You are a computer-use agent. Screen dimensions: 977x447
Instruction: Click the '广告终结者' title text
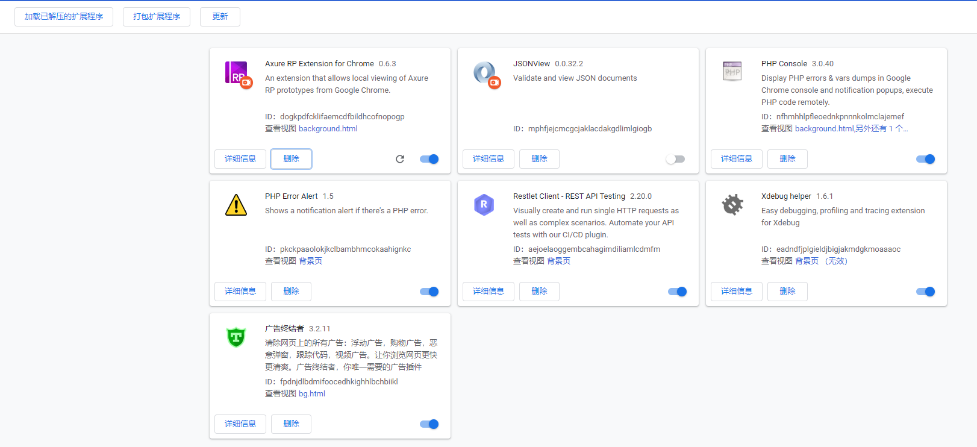(284, 329)
